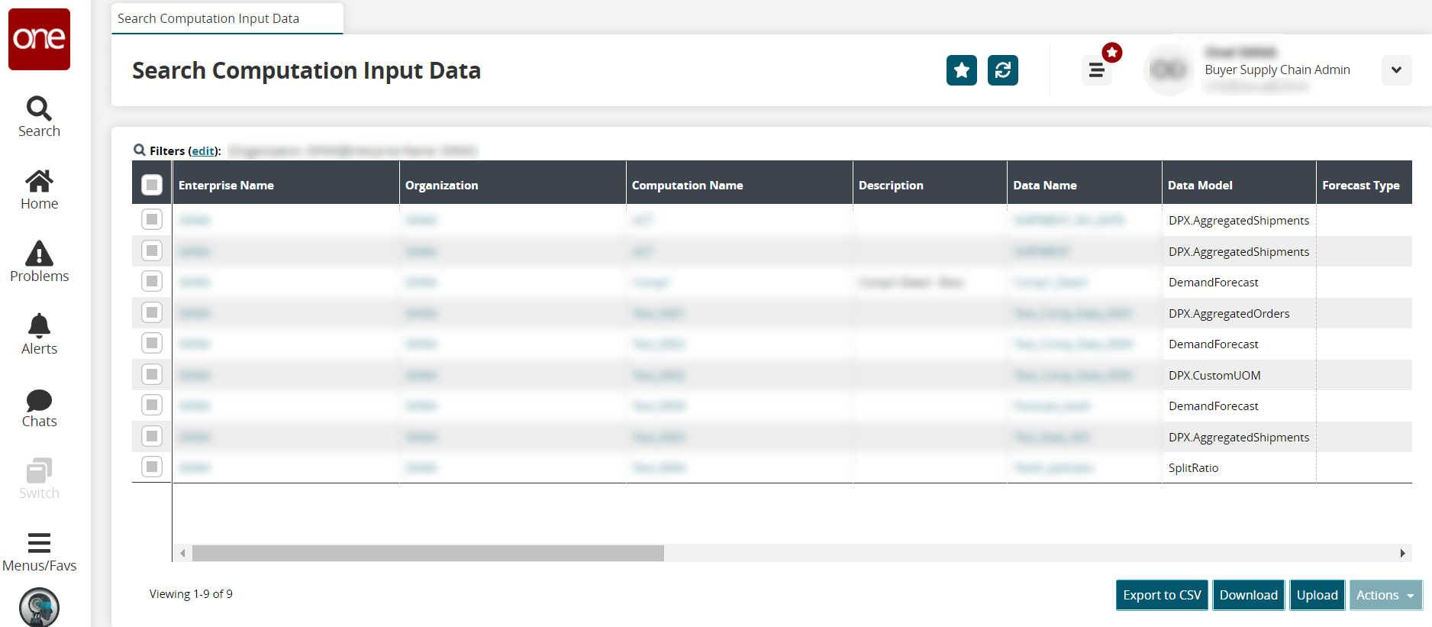Open the notifications list menu icon
This screenshot has width=1432, height=627.
pos(1096,70)
